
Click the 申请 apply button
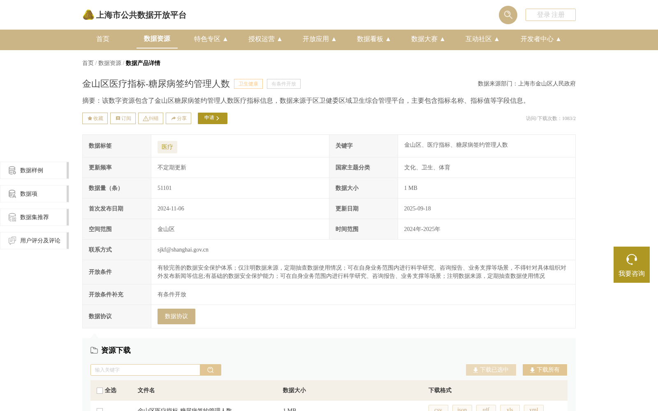pos(213,118)
